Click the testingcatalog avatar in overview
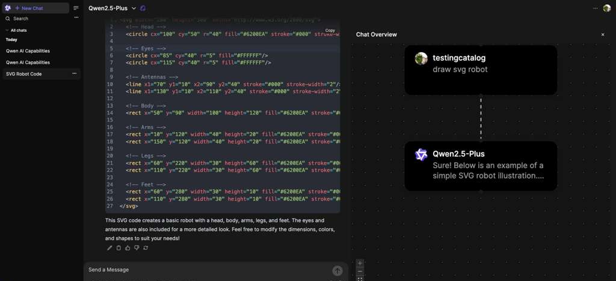This screenshot has height=281, width=616. click(421, 58)
